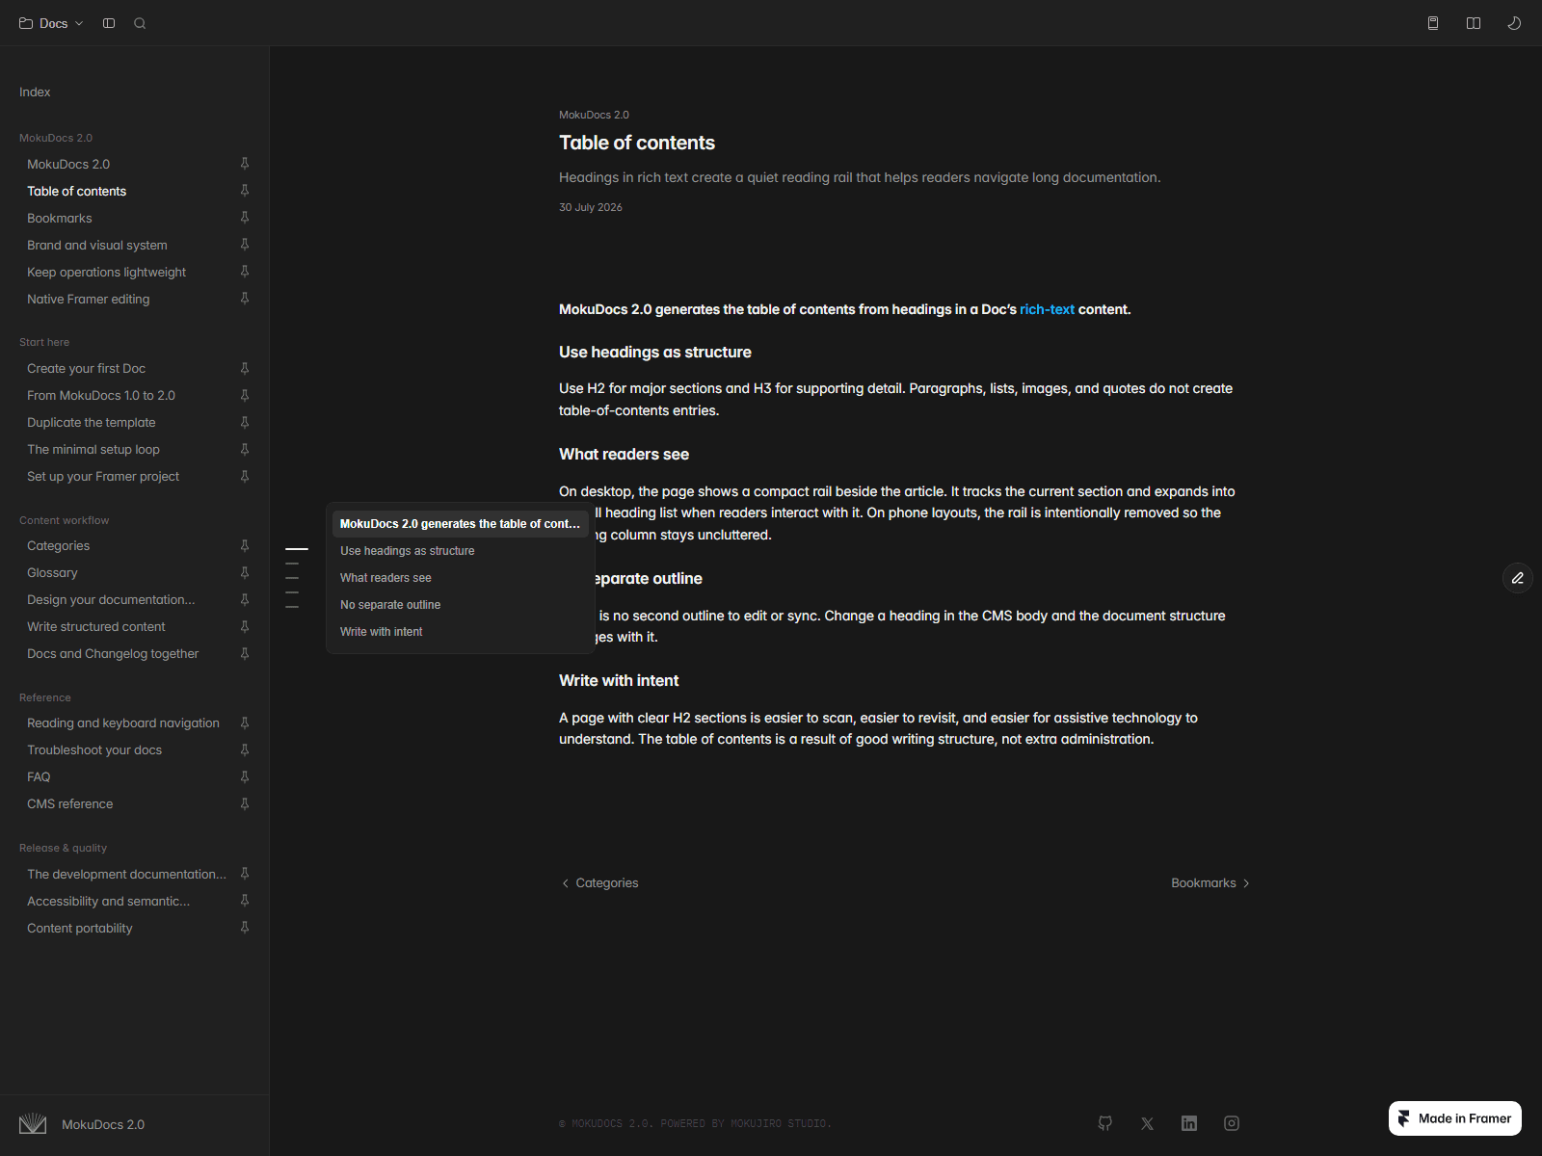Viewport: 1542px width, 1156px height.
Task: Open the LinkedIn footer icon
Action: click(x=1189, y=1123)
